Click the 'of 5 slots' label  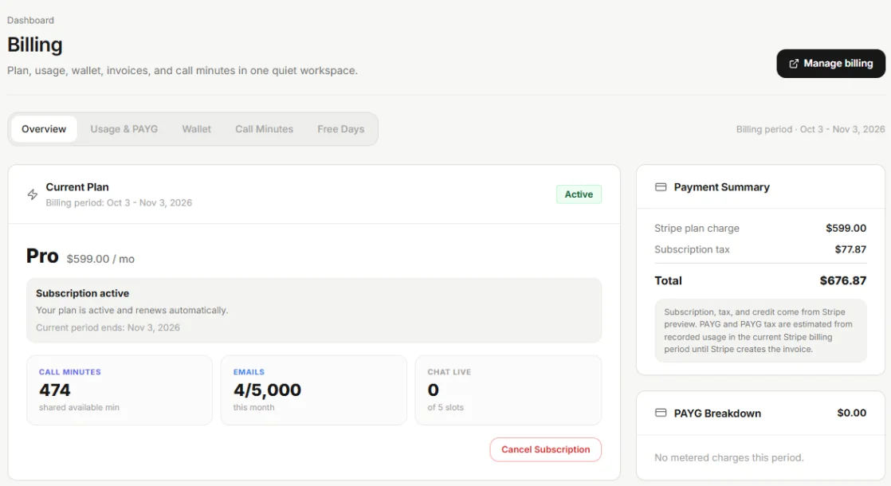[x=445, y=408]
